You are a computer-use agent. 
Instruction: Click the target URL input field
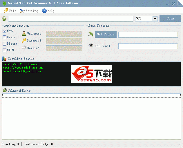coord(71,19)
